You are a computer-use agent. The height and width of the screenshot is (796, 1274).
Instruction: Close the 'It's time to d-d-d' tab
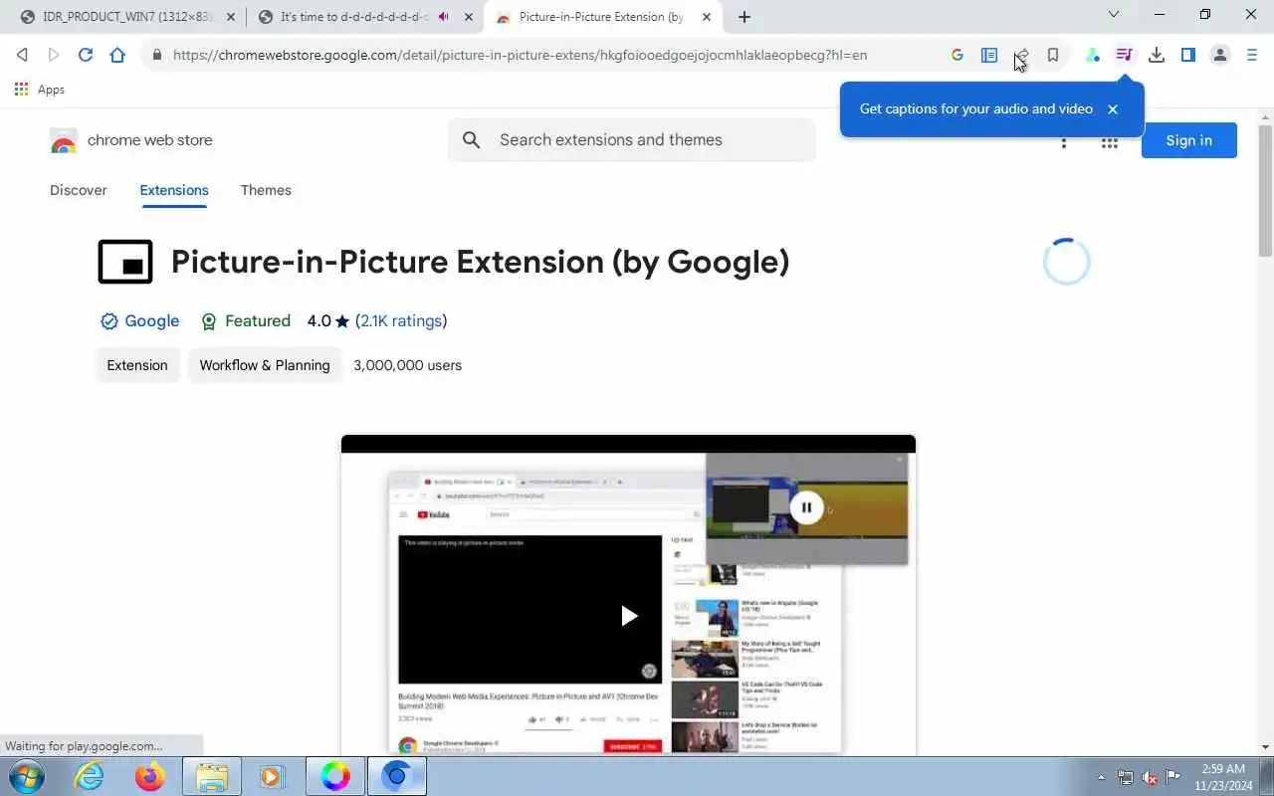point(469,17)
